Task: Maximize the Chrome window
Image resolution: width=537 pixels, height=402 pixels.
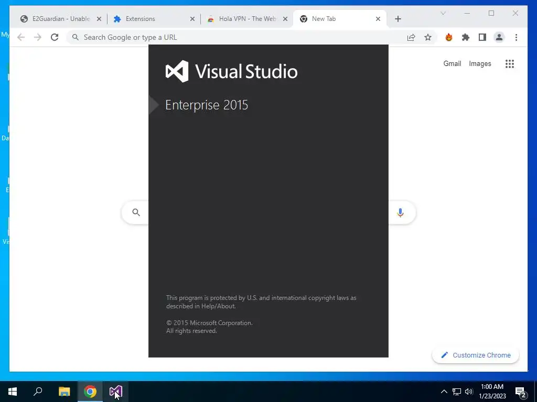Action: (491, 13)
